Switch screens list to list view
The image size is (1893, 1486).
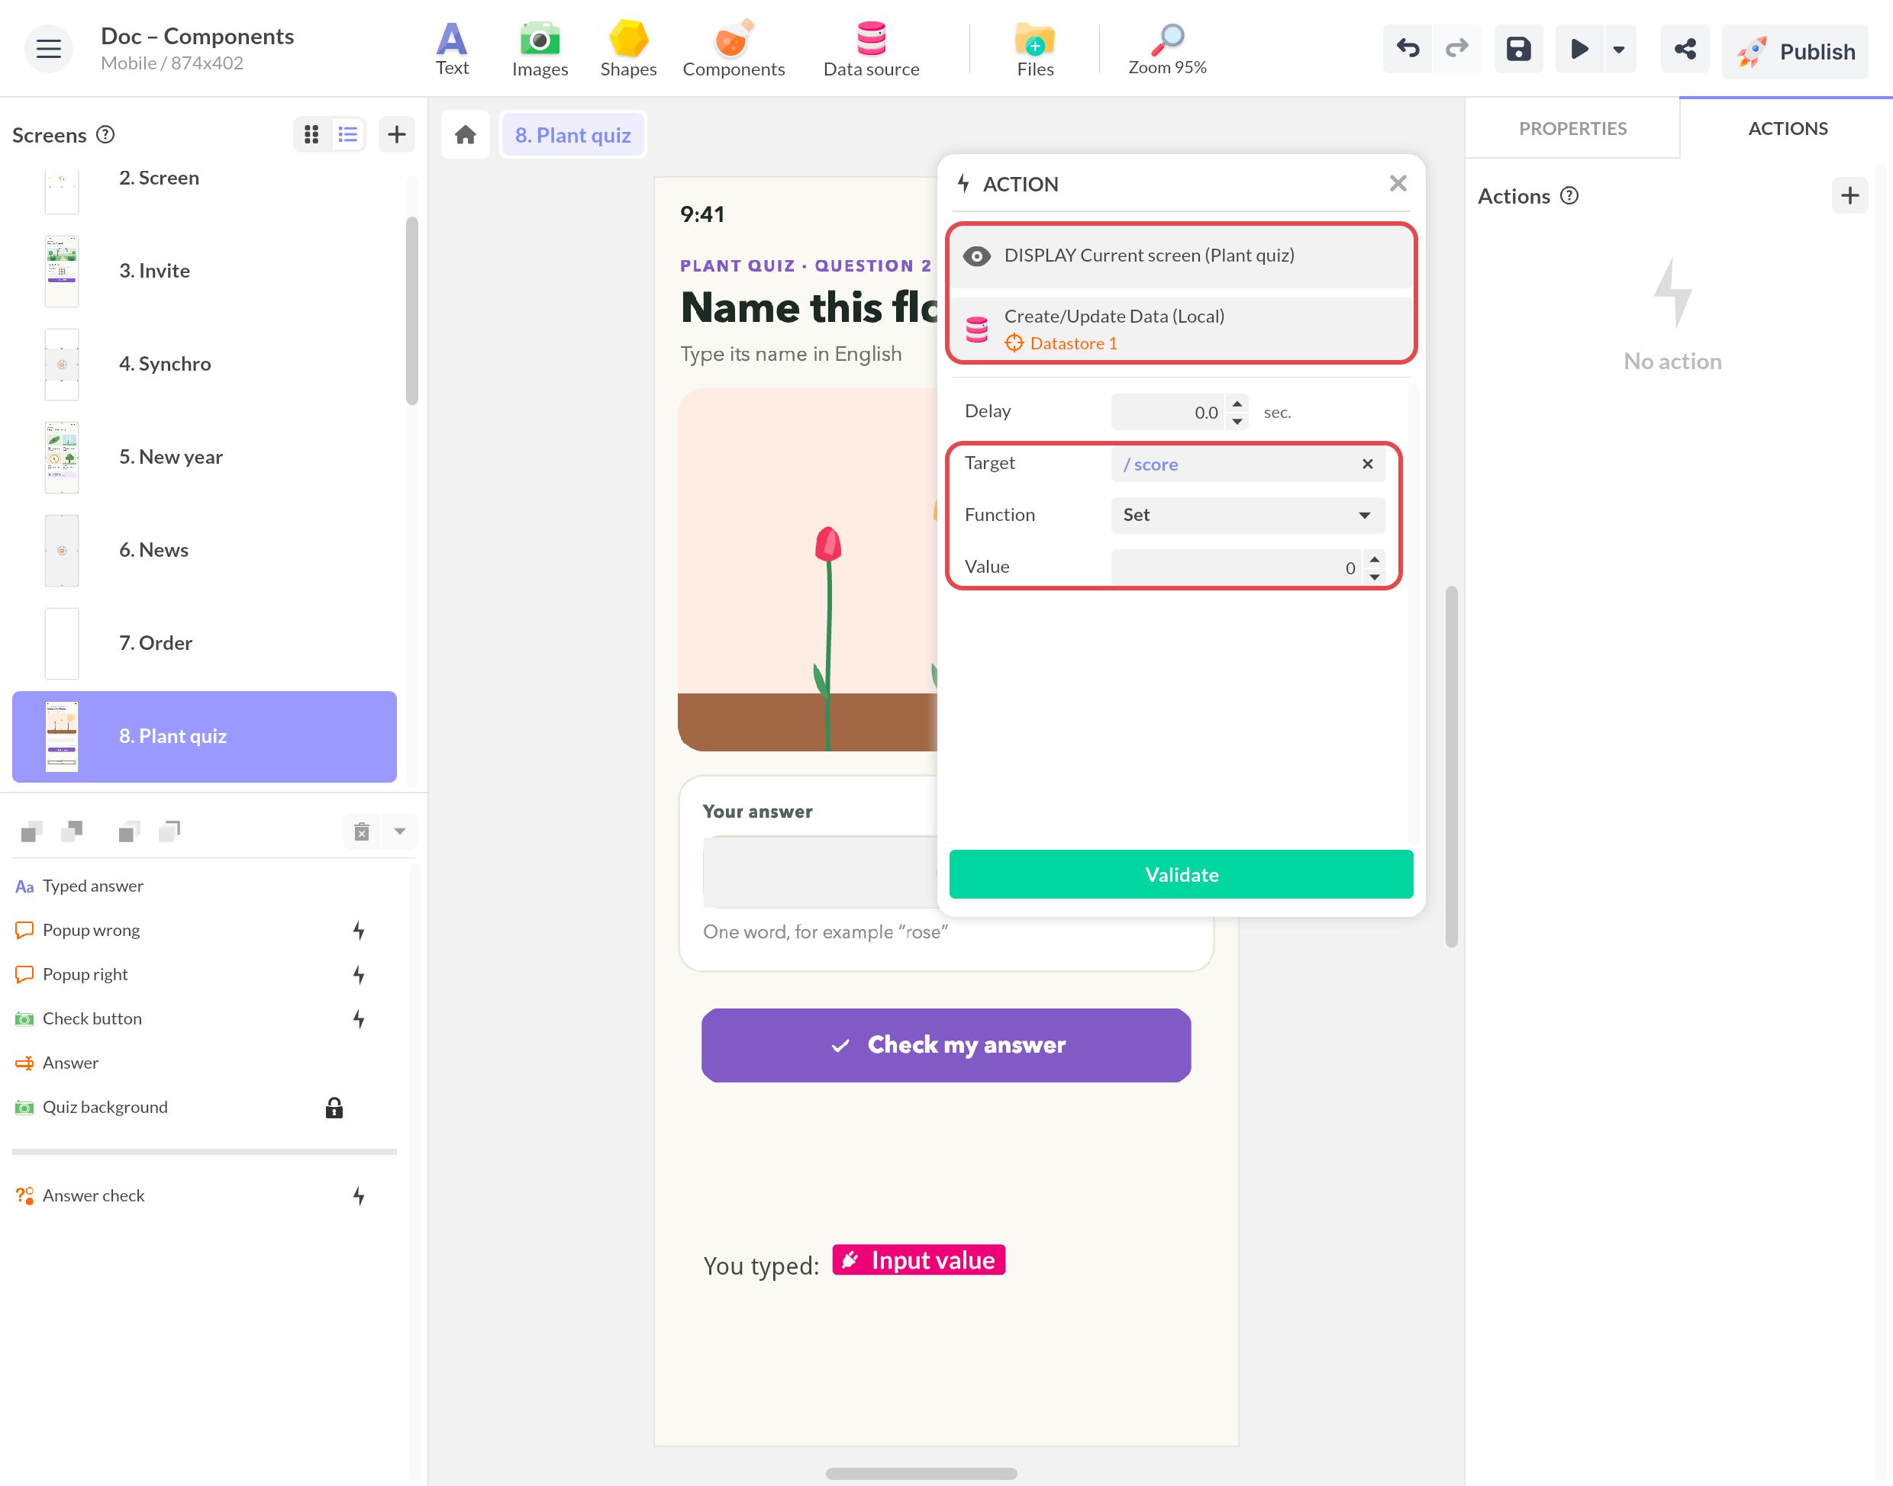[x=347, y=134]
